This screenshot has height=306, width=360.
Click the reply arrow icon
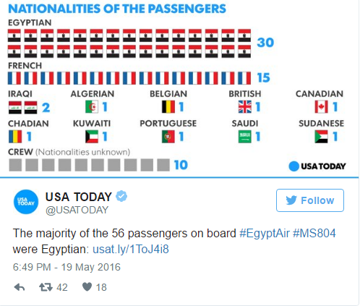[x=20, y=287]
